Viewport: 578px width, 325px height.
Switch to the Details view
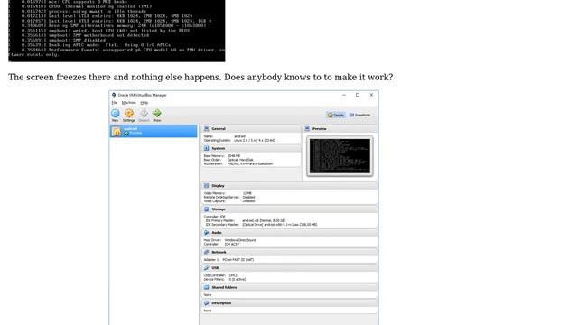[336, 115]
